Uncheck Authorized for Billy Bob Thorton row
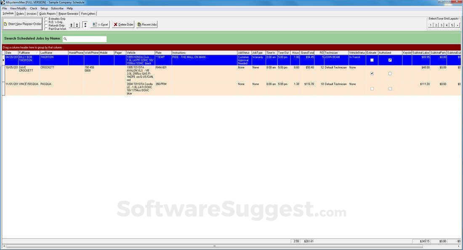This screenshot has height=250, width=463. tap(390, 60)
